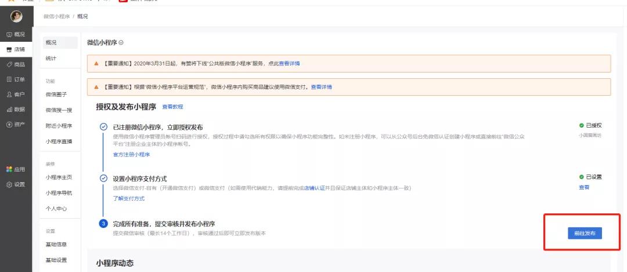This screenshot has height=272, width=627.
Task: Open 资产 in the dark sidebar
Action: click(x=16, y=124)
